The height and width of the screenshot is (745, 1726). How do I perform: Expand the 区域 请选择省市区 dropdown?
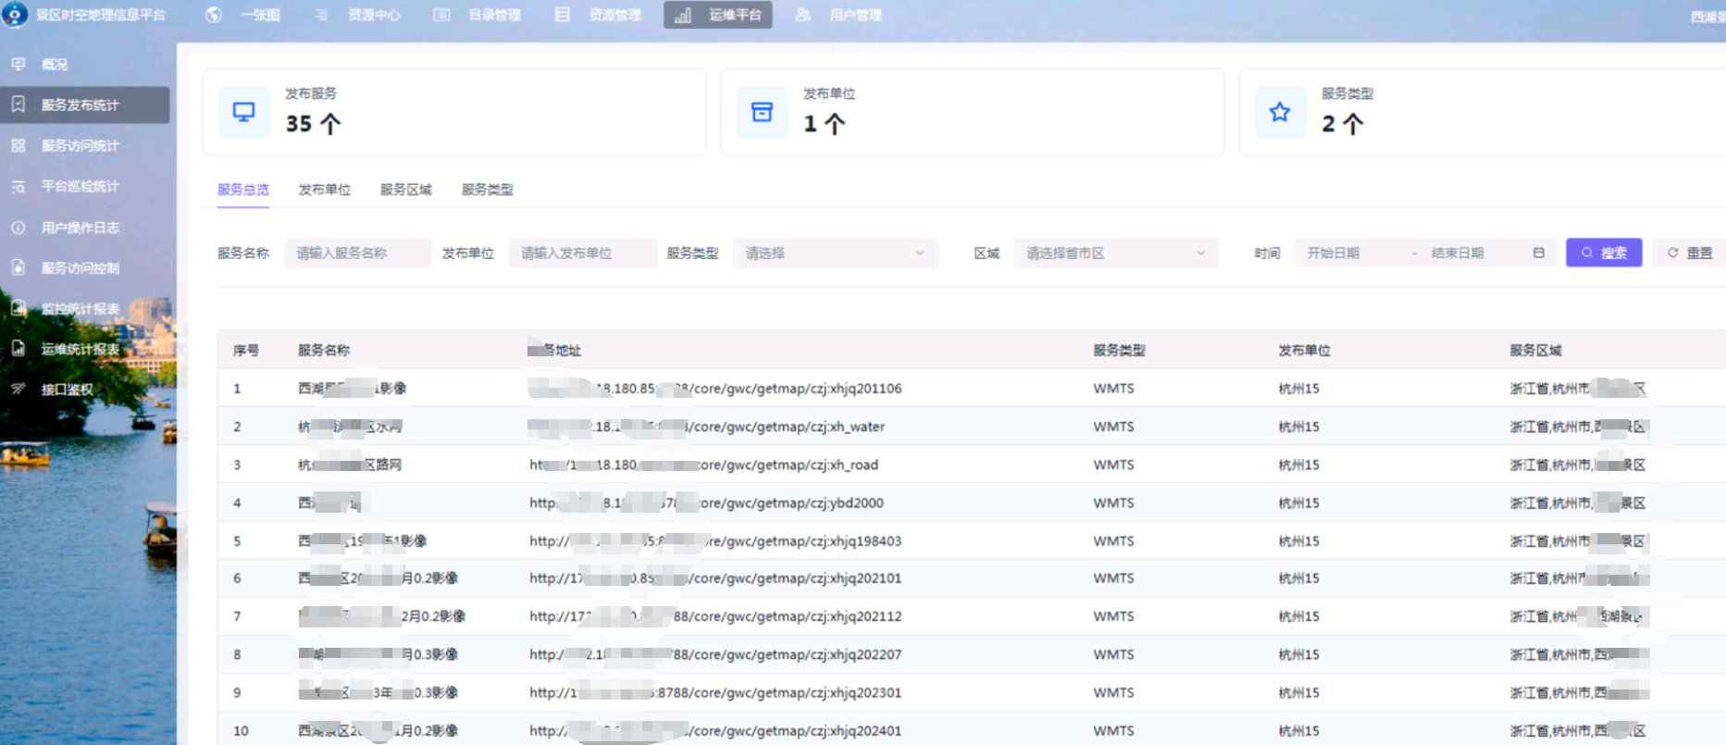coord(1116,253)
